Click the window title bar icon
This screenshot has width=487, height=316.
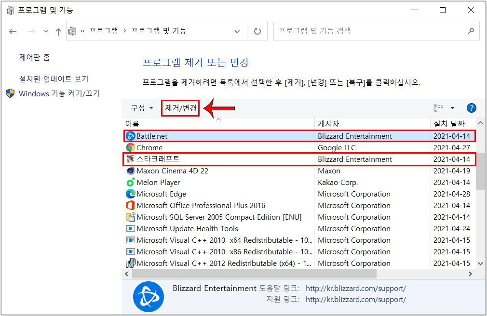point(10,10)
